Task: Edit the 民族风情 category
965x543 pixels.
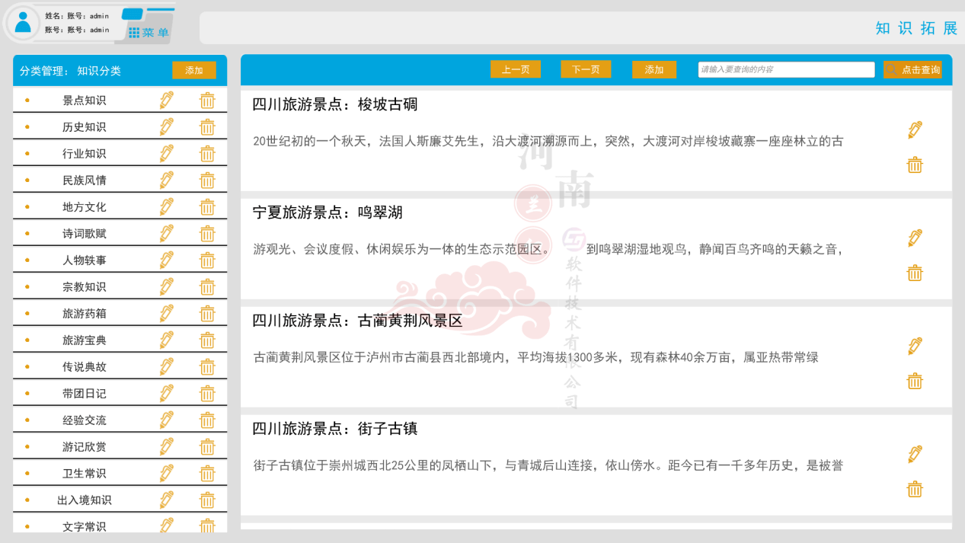Action: (x=166, y=180)
